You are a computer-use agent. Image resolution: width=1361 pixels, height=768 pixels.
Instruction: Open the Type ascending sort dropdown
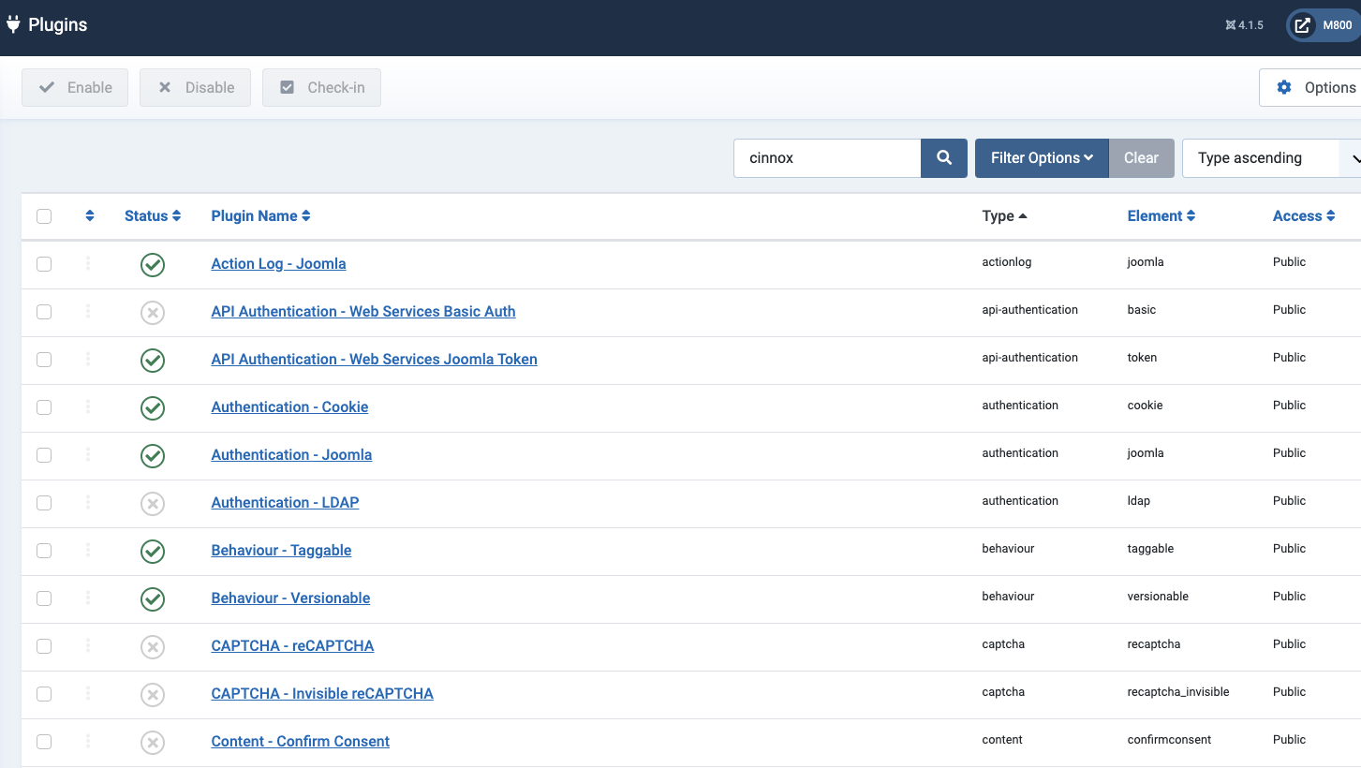(x=1269, y=158)
